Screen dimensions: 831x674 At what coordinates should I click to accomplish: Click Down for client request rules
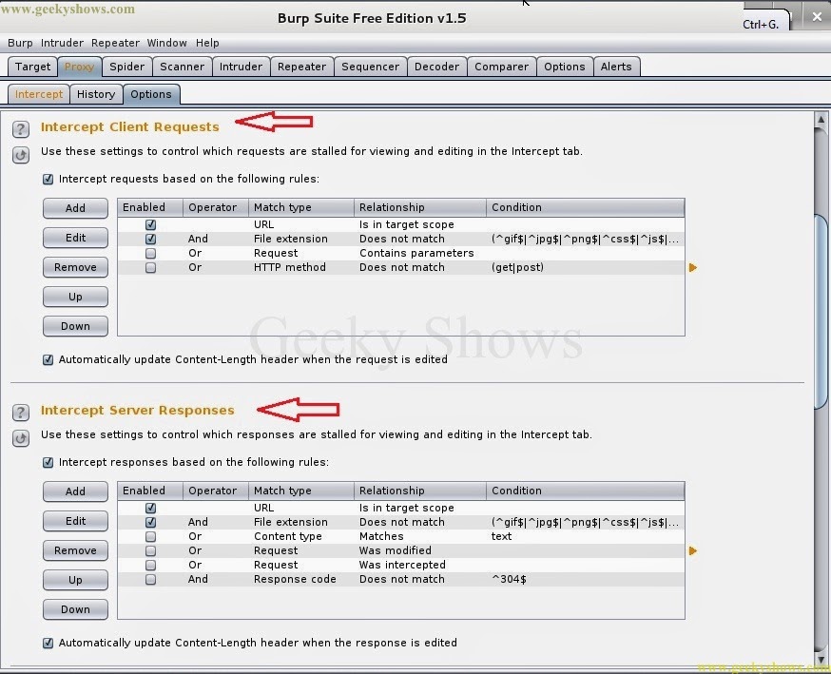tap(75, 326)
